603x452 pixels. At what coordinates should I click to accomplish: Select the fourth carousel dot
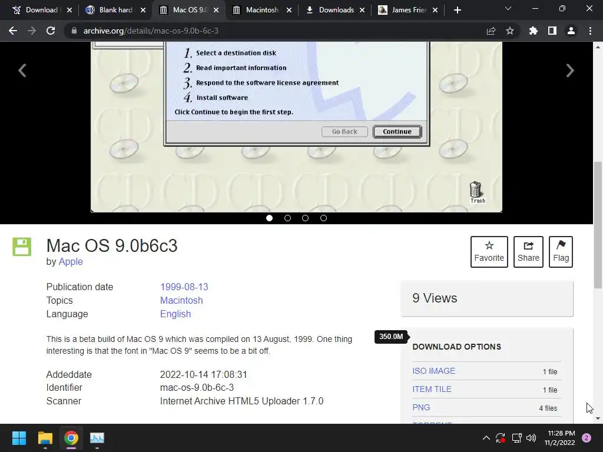(323, 218)
